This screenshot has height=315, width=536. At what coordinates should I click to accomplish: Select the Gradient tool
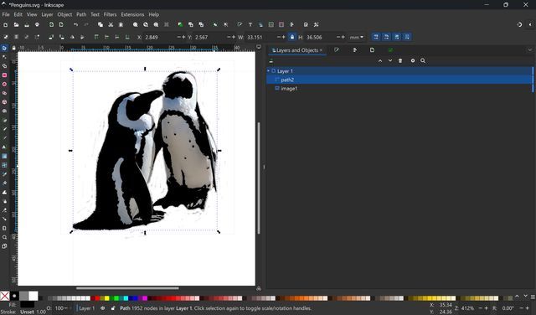(4, 156)
